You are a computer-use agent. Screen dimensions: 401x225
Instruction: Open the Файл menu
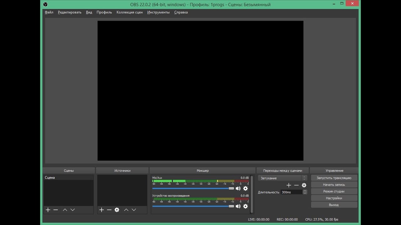[x=49, y=12]
